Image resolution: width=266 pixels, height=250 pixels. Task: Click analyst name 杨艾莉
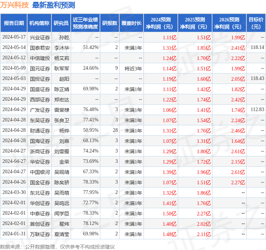pos(62,58)
